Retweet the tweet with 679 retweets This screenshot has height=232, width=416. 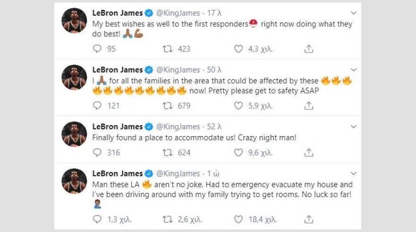coord(167,106)
